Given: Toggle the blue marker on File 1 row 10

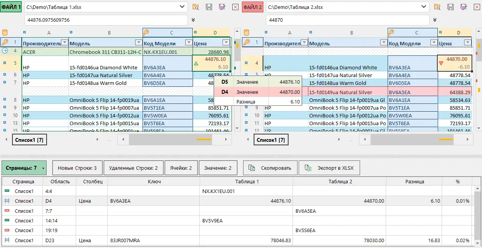Looking at the screenshot, I should click(4, 115).
